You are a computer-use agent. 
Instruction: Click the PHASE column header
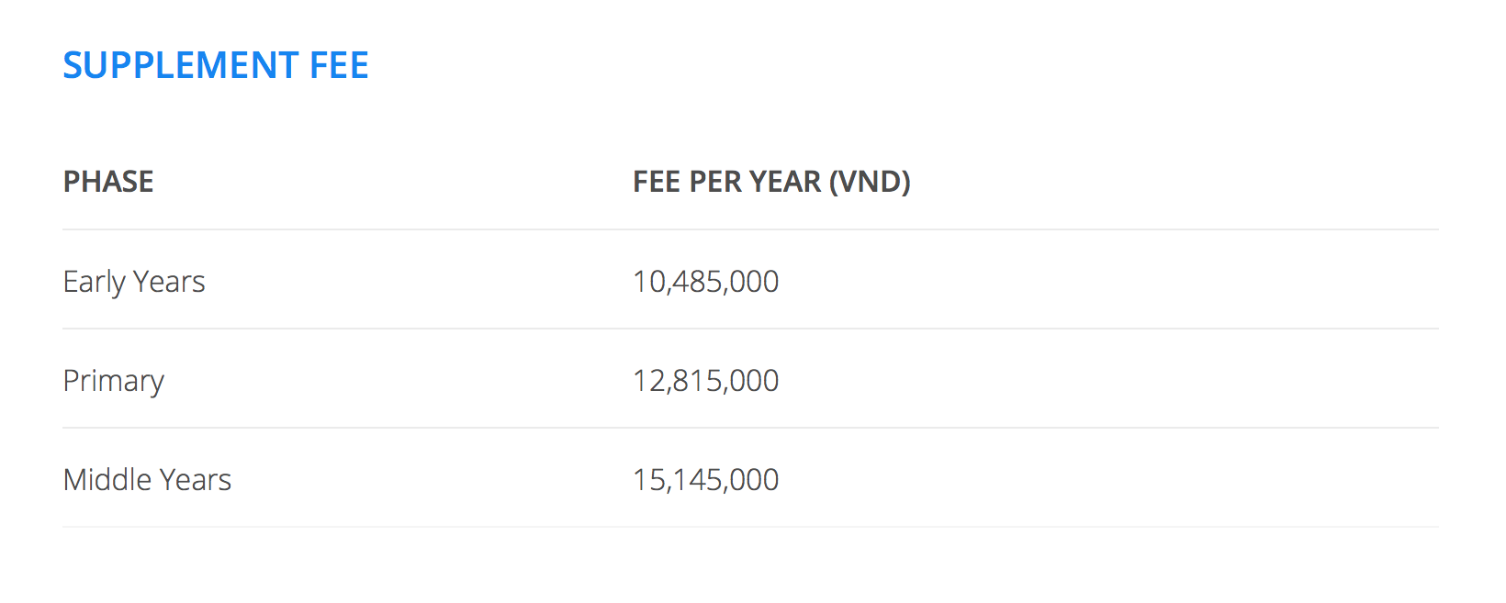point(108,182)
